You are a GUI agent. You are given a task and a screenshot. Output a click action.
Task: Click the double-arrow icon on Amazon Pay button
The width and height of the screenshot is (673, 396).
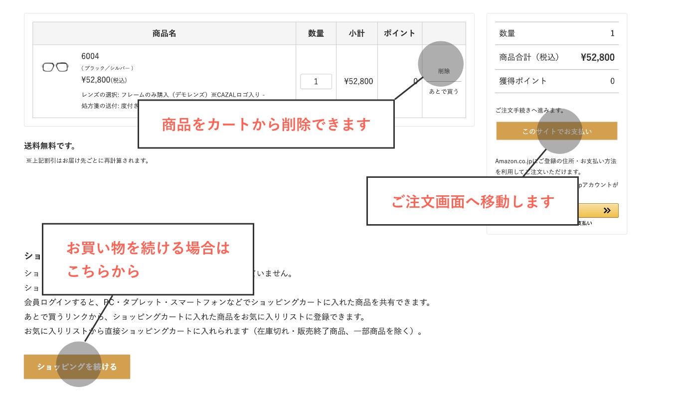pos(606,210)
